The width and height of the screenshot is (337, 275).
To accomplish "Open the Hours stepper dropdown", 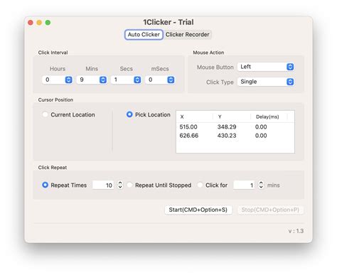I will pyautogui.click(x=69, y=80).
